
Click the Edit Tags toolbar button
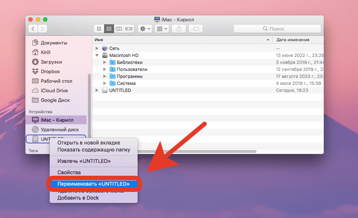click(196, 28)
